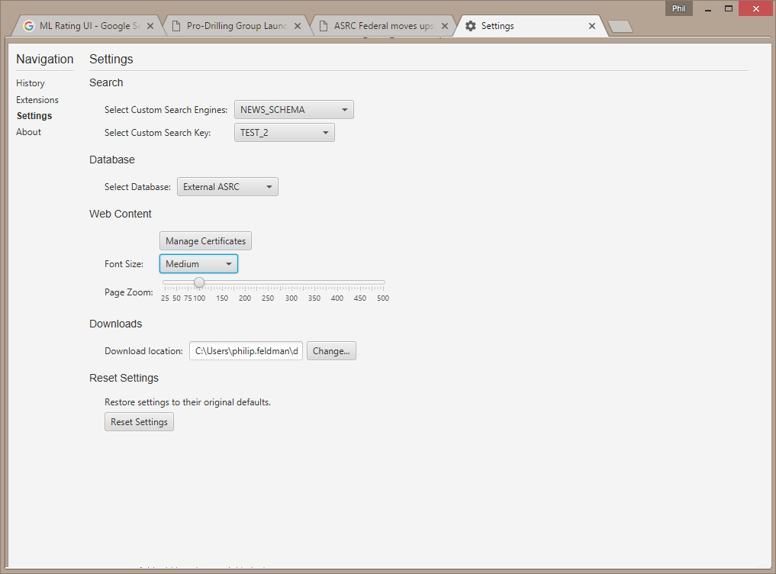Close the Pro-Drilling Group tab
The image size is (776, 574).
coord(298,26)
